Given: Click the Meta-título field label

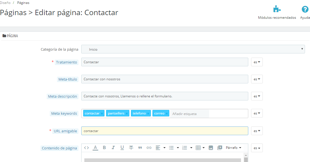Looking at the screenshot, I should pos(68,79).
